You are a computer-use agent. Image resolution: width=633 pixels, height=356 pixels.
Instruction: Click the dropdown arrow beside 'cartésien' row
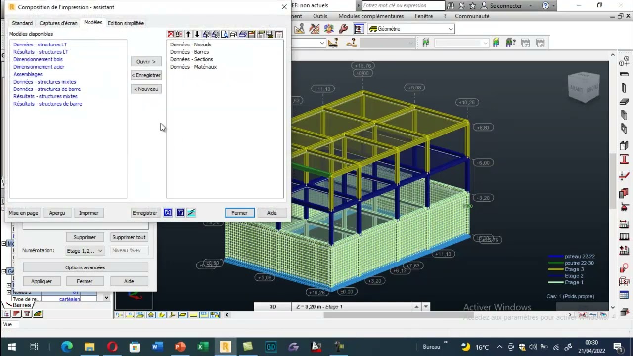tap(106, 298)
